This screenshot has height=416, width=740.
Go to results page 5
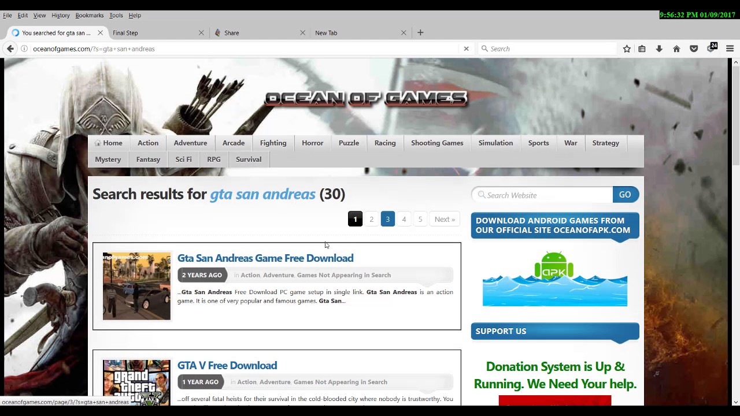coord(420,220)
